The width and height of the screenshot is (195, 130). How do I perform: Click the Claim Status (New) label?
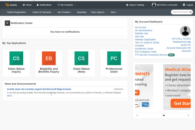(x=81, y=70)
